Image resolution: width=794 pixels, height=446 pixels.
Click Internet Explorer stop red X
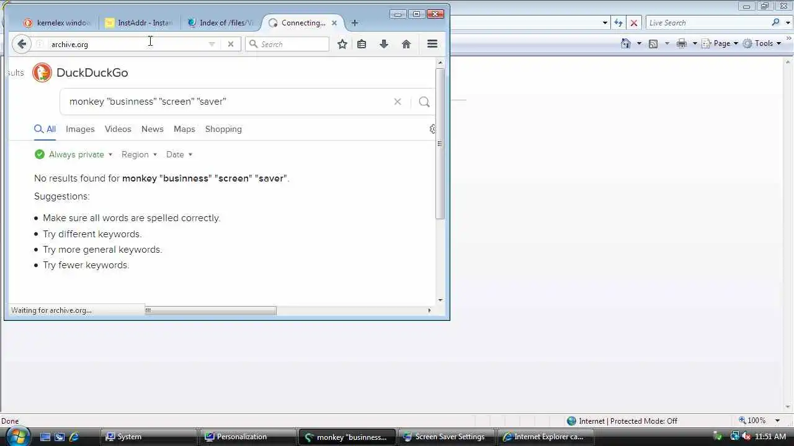tap(633, 22)
